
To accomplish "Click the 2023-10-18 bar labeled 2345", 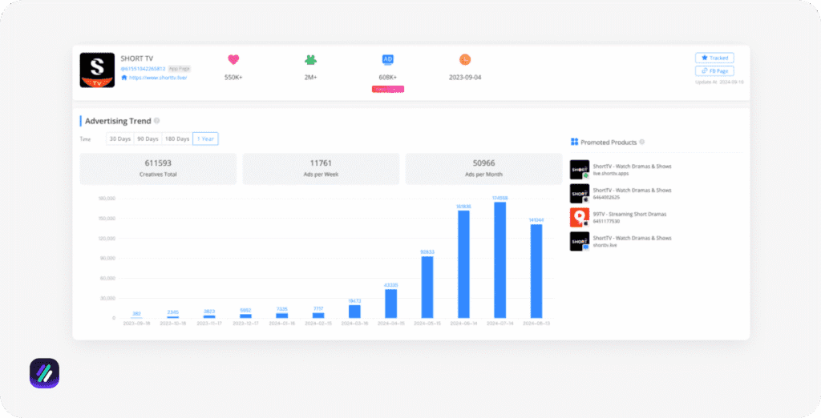I will pyautogui.click(x=173, y=317).
